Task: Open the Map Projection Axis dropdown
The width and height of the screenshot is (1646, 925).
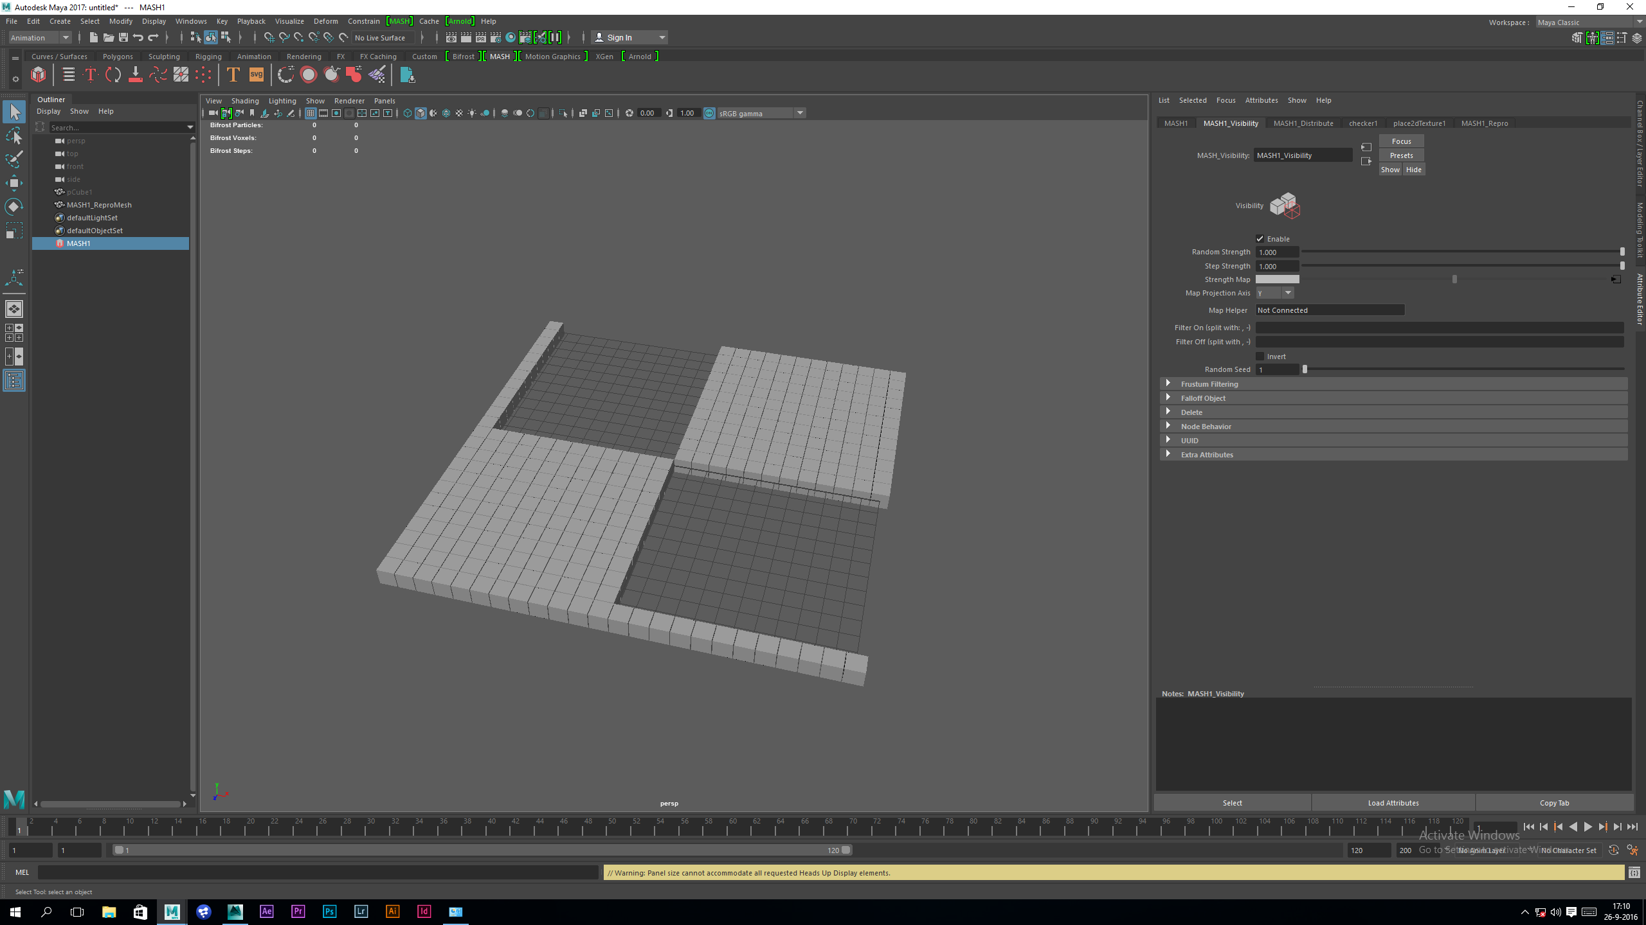Action: click(x=1289, y=293)
